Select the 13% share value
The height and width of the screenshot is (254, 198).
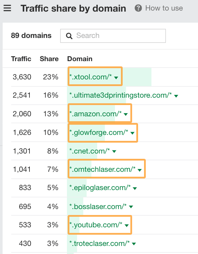pyautogui.click(x=51, y=114)
